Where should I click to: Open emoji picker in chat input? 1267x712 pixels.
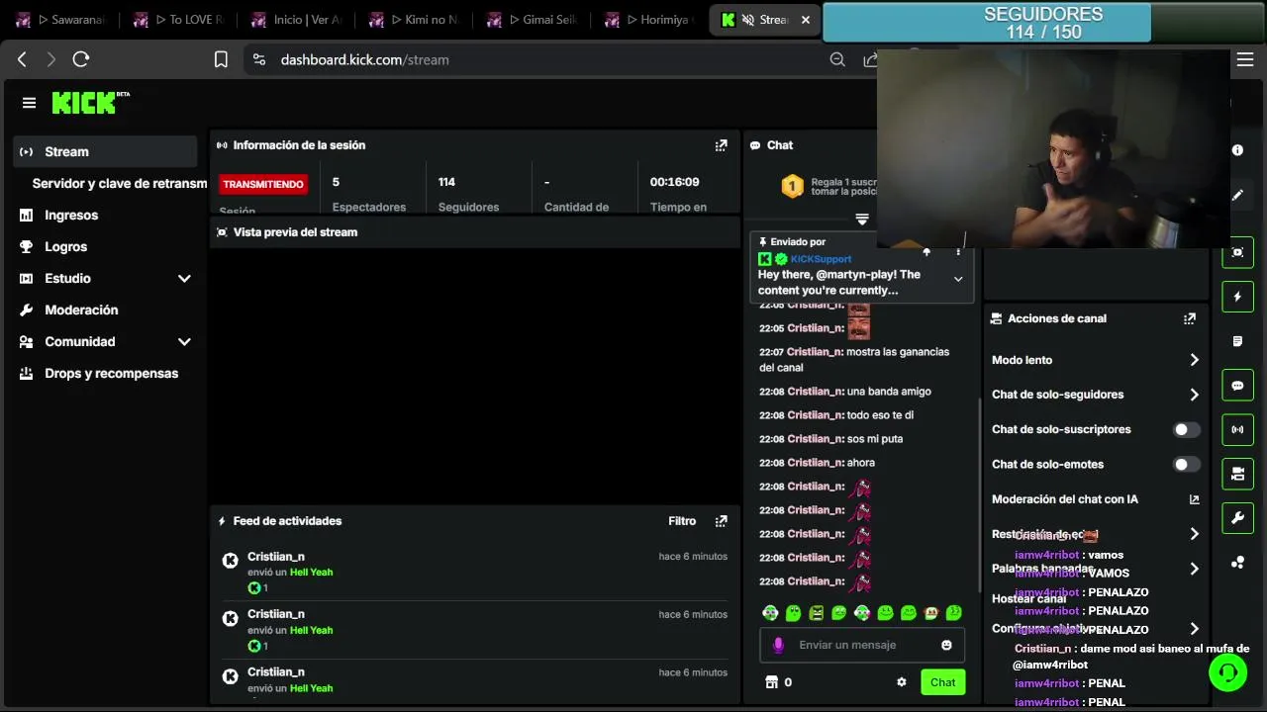coord(946,645)
